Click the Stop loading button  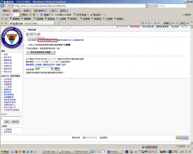pos(154,6)
